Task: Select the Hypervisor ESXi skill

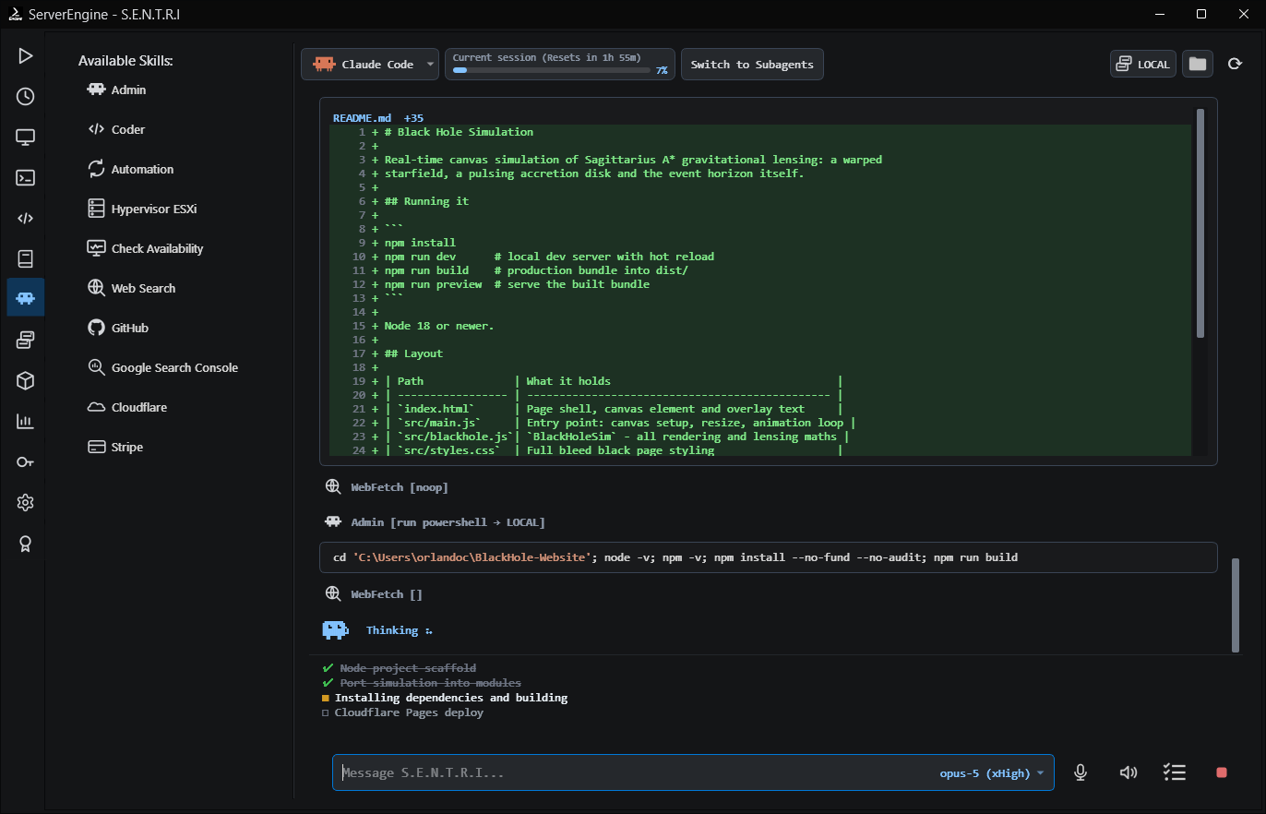Action: pyautogui.click(x=142, y=209)
